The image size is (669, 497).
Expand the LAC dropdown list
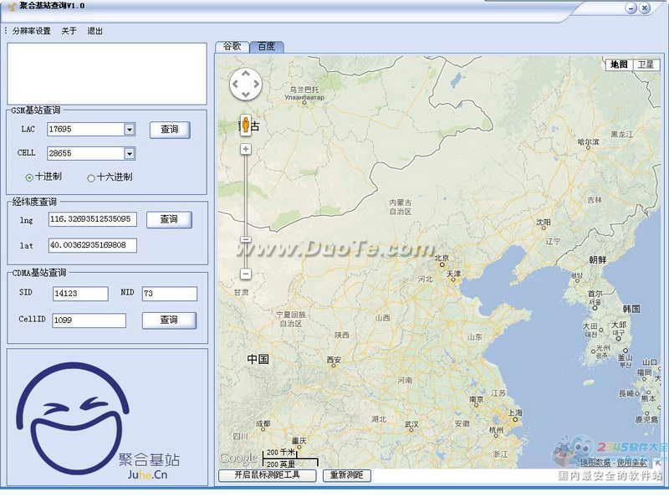[x=130, y=130]
